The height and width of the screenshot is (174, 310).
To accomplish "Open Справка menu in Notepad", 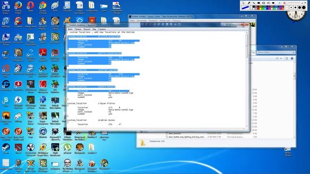I will 102,29.
